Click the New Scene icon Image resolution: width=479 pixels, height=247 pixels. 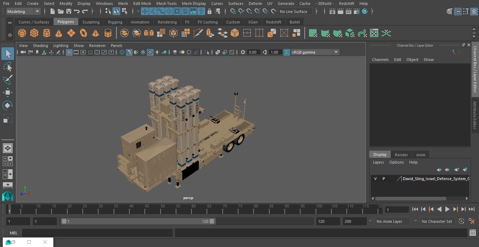(x=52, y=12)
